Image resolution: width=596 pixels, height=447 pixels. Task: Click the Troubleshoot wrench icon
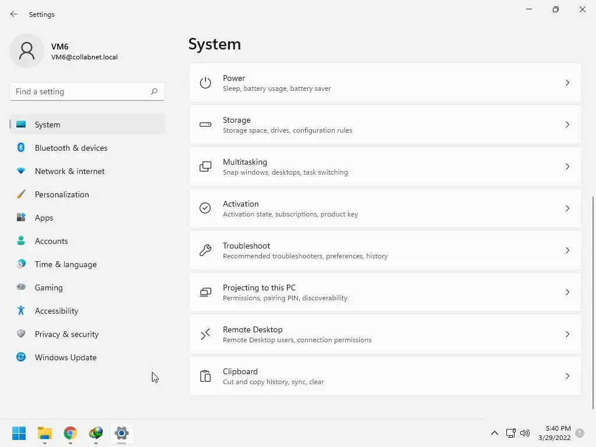click(x=205, y=250)
